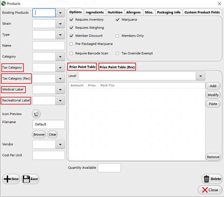Expand the Level dropdown

point(201,76)
